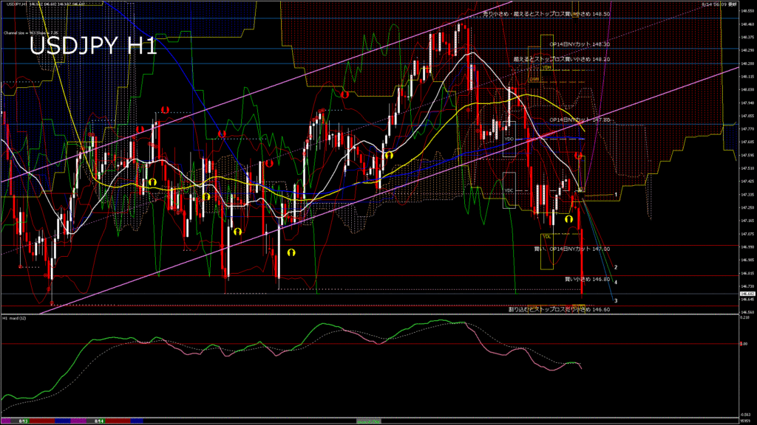Click the current price tag 146.682
The height and width of the screenshot is (425, 757).
747,294
